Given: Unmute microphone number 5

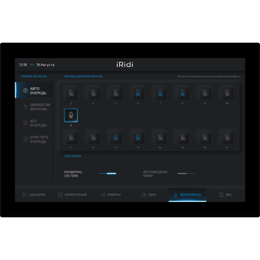Looking at the screenshot, I should point(115,93).
